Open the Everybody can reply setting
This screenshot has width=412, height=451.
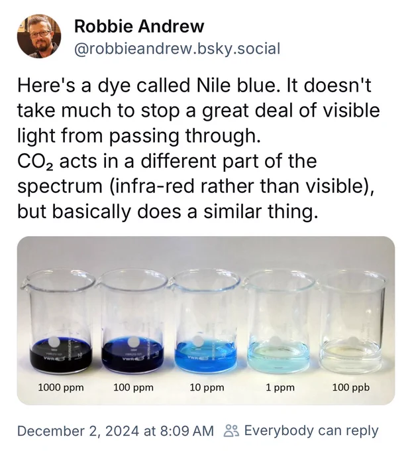tap(311, 431)
